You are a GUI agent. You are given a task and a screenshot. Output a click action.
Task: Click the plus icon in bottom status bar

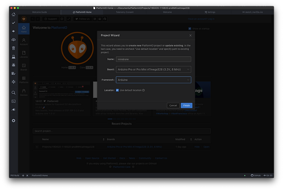point(23,176)
